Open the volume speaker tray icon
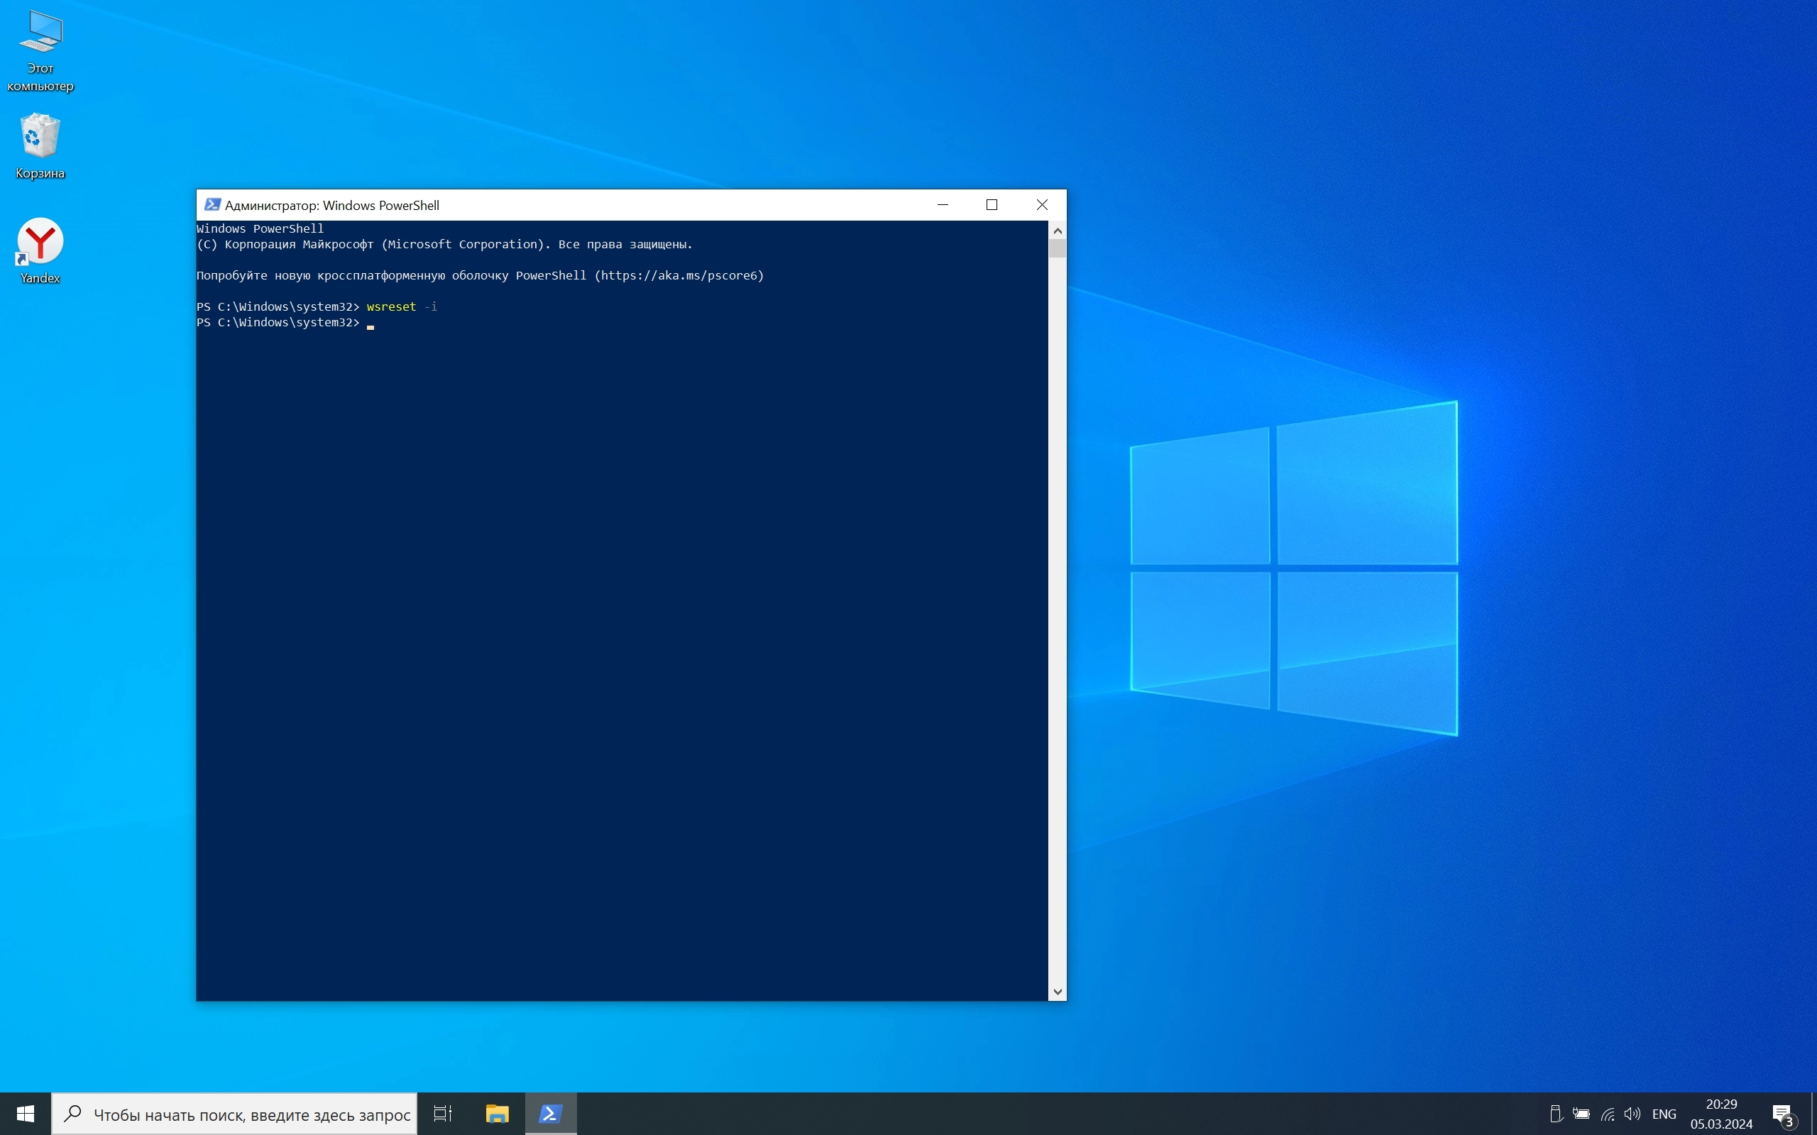The image size is (1817, 1135). point(1632,1114)
